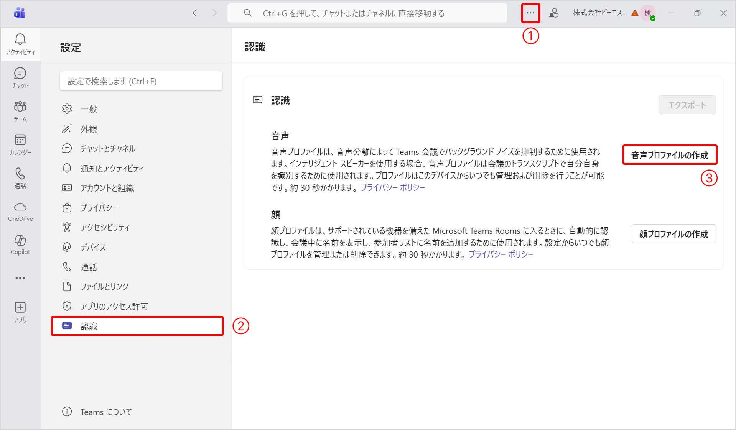The image size is (736, 430).
Task: Open Devices (デバイス) settings category
Action: point(93,247)
